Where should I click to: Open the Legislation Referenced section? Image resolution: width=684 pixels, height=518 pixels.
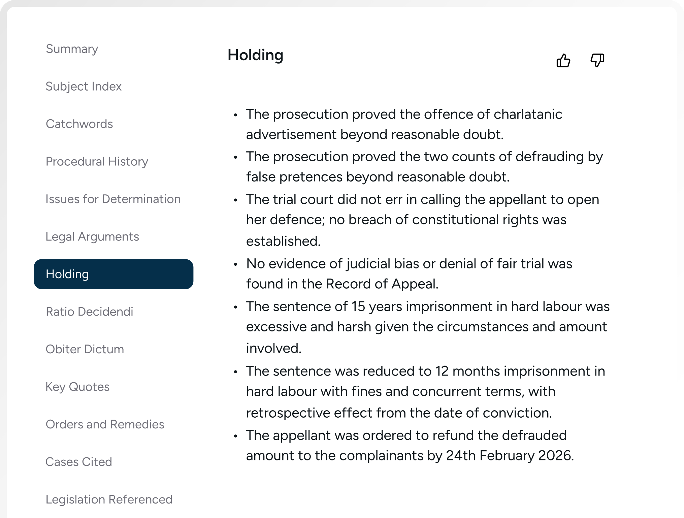click(x=108, y=499)
